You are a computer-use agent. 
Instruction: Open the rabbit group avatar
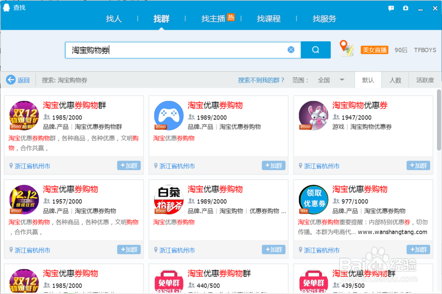tap(313, 116)
